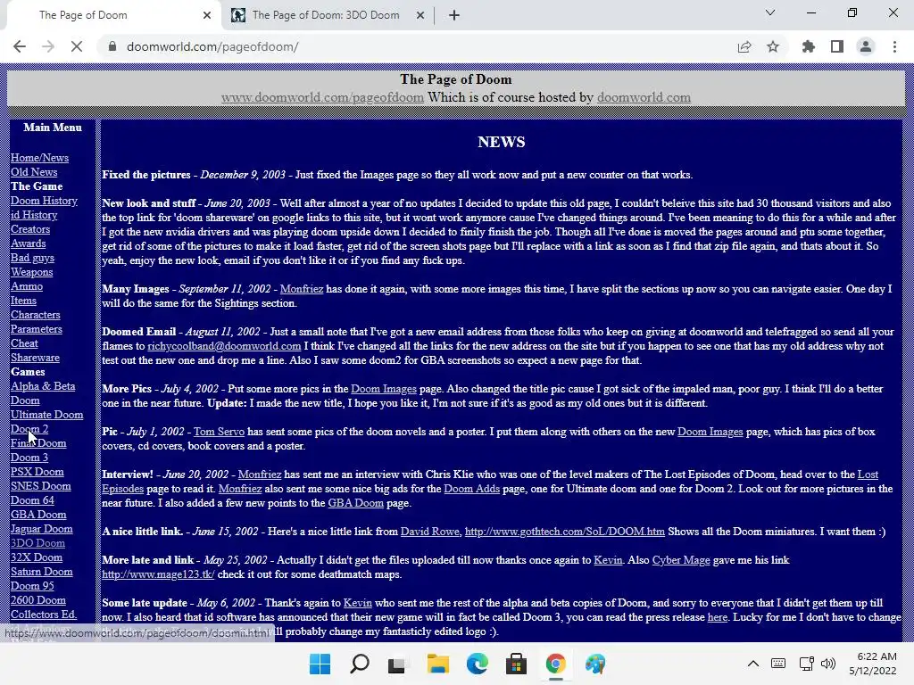Click the forward navigation arrow

pyautogui.click(x=48, y=46)
